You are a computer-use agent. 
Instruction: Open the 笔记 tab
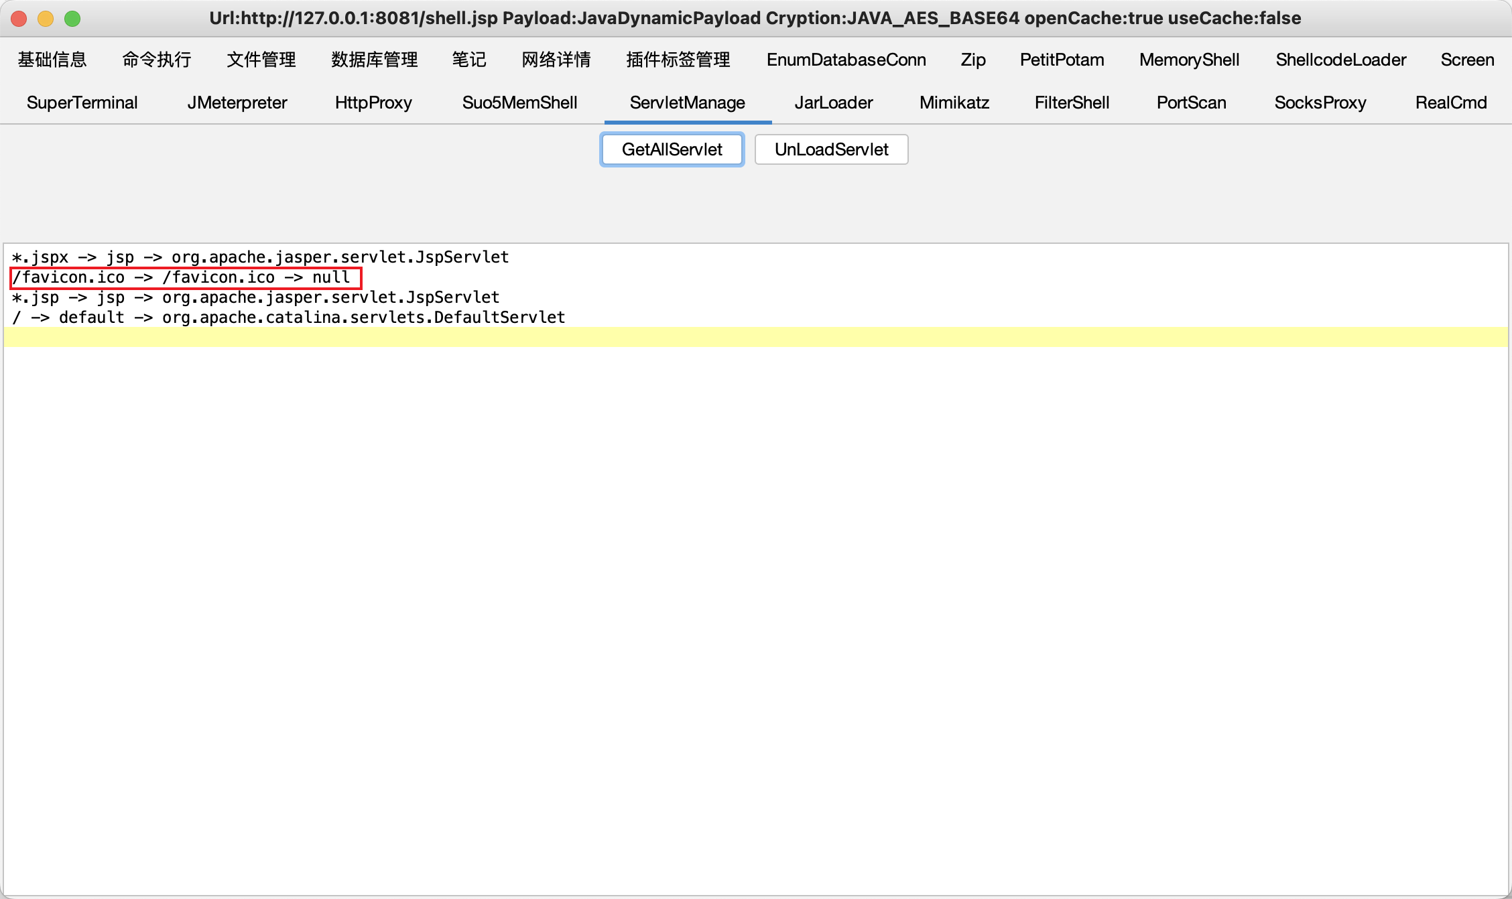click(x=469, y=60)
